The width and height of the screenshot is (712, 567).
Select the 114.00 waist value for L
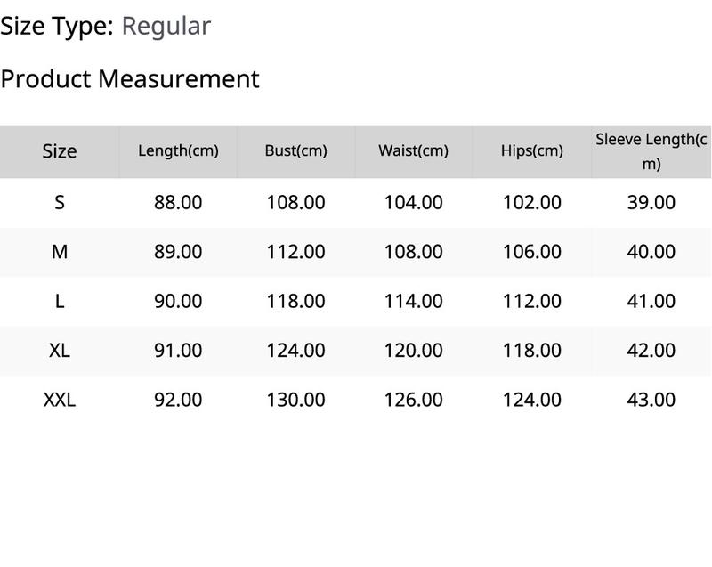point(414,301)
